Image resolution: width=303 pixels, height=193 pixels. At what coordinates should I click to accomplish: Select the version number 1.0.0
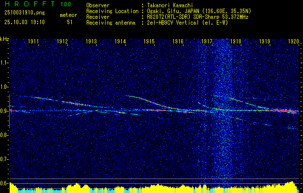pyautogui.click(x=66, y=4)
